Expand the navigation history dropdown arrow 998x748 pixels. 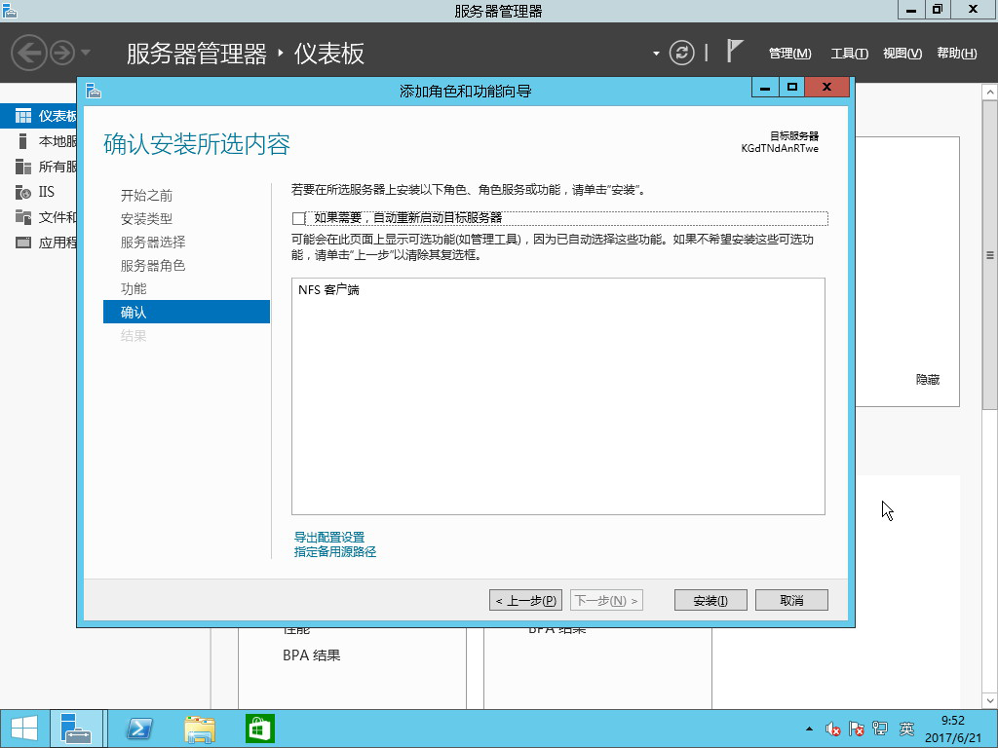tap(86, 53)
